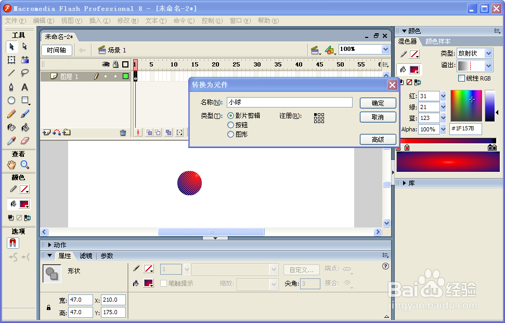Select the Subselection tool
505x323 pixels.
tap(24, 47)
